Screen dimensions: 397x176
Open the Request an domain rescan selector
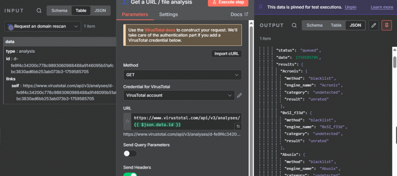tap(43, 26)
